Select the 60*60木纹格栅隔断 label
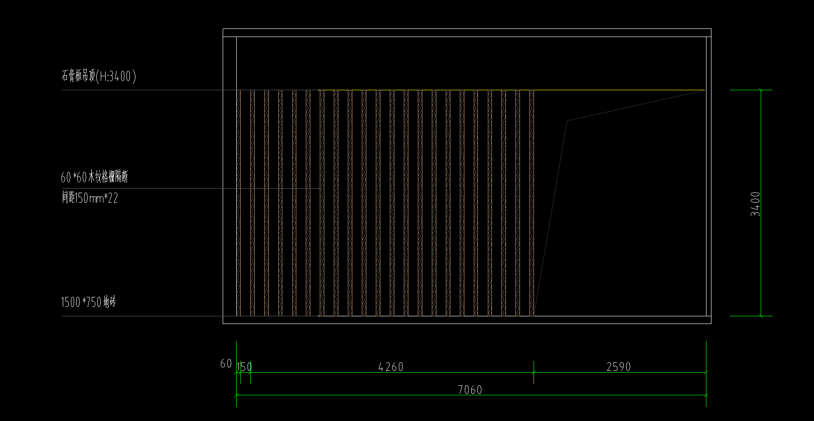 [94, 177]
